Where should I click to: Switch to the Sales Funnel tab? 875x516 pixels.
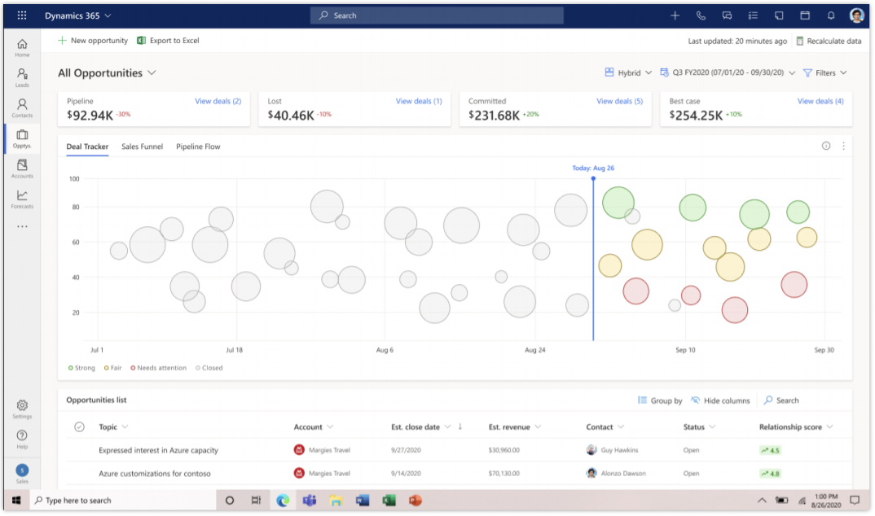tap(142, 146)
